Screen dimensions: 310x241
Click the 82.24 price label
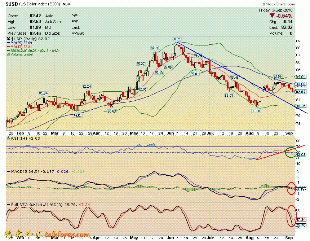(87, 86)
